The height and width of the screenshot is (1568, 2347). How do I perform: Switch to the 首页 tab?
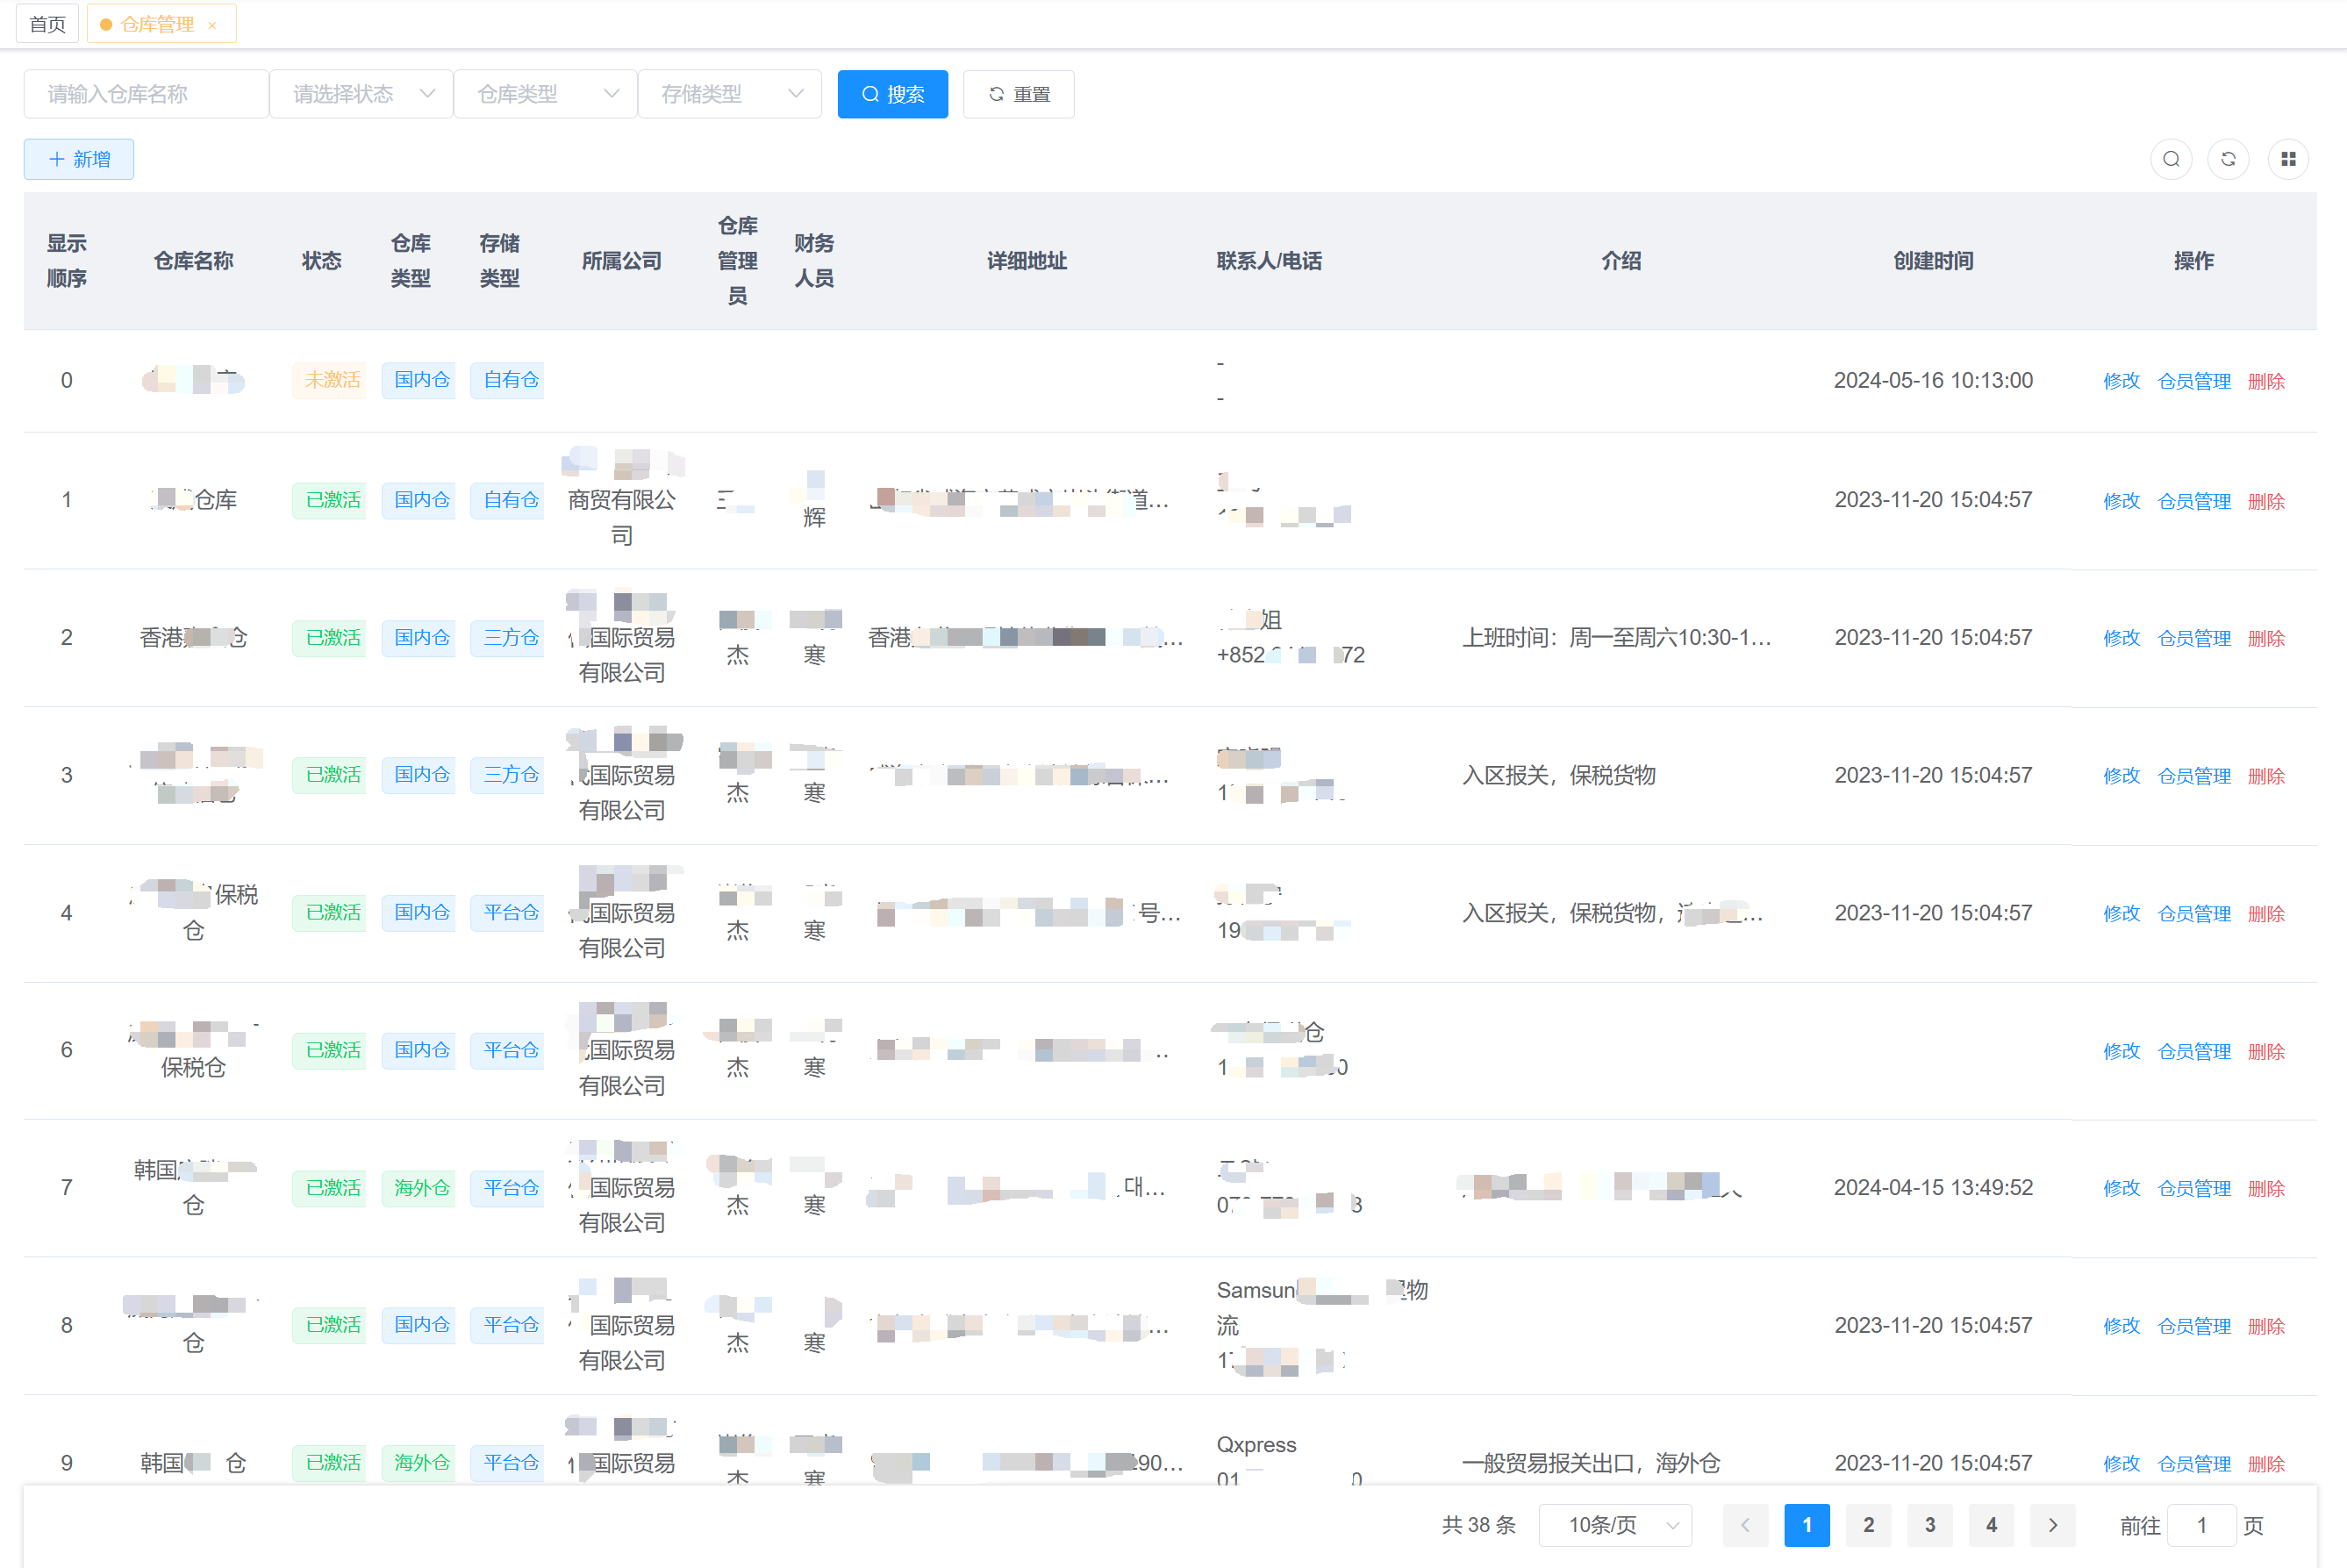coord(47,24)
